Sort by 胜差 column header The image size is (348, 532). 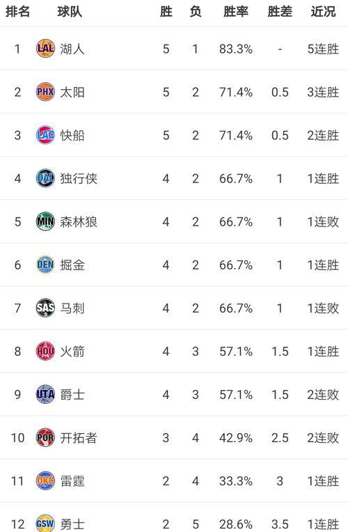click(x=280, y=12)
